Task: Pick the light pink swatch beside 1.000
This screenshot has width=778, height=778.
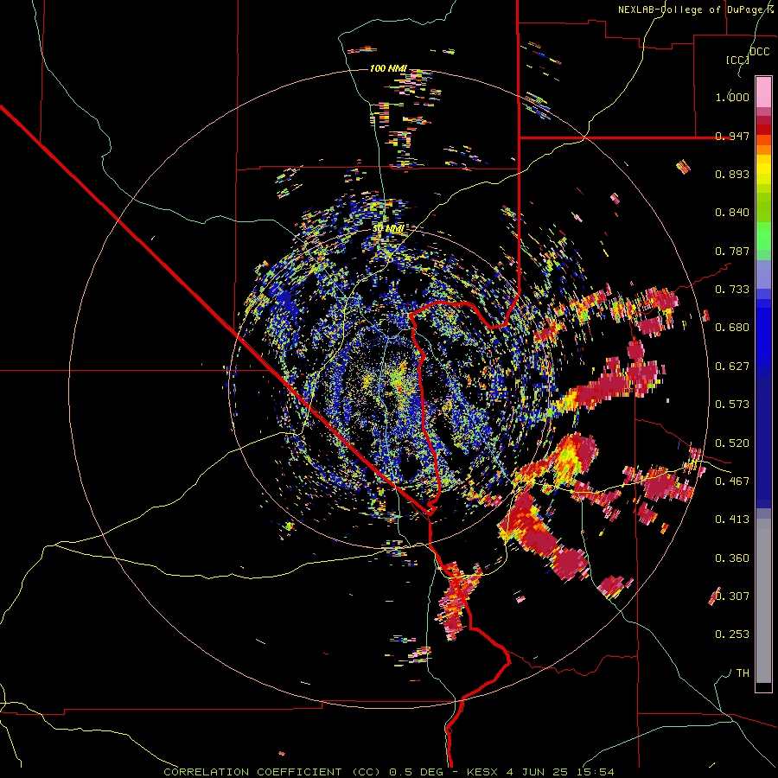Action: pos(763,92)
